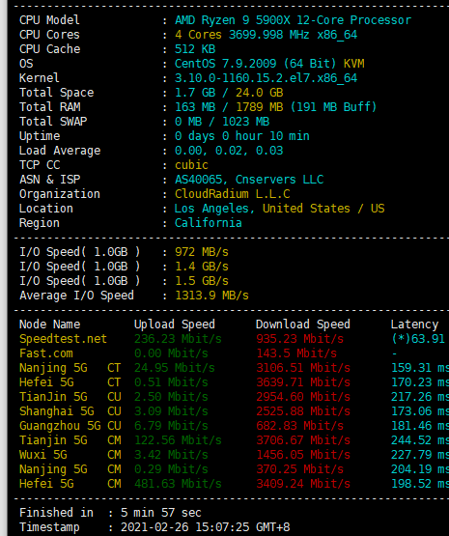The height and width of the screenshot is (536, 449).
Task: Select the Average I/O Speed 1313.9 MB/s
Action: coord(211,296)
